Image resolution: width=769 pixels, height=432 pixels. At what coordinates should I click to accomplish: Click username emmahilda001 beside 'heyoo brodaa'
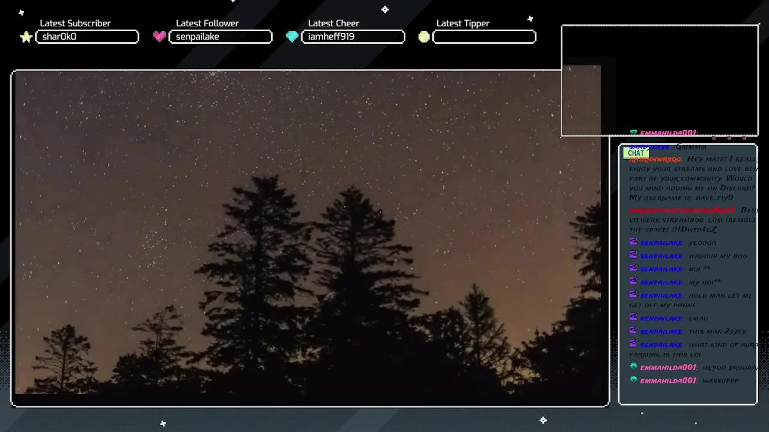(669, 367)
